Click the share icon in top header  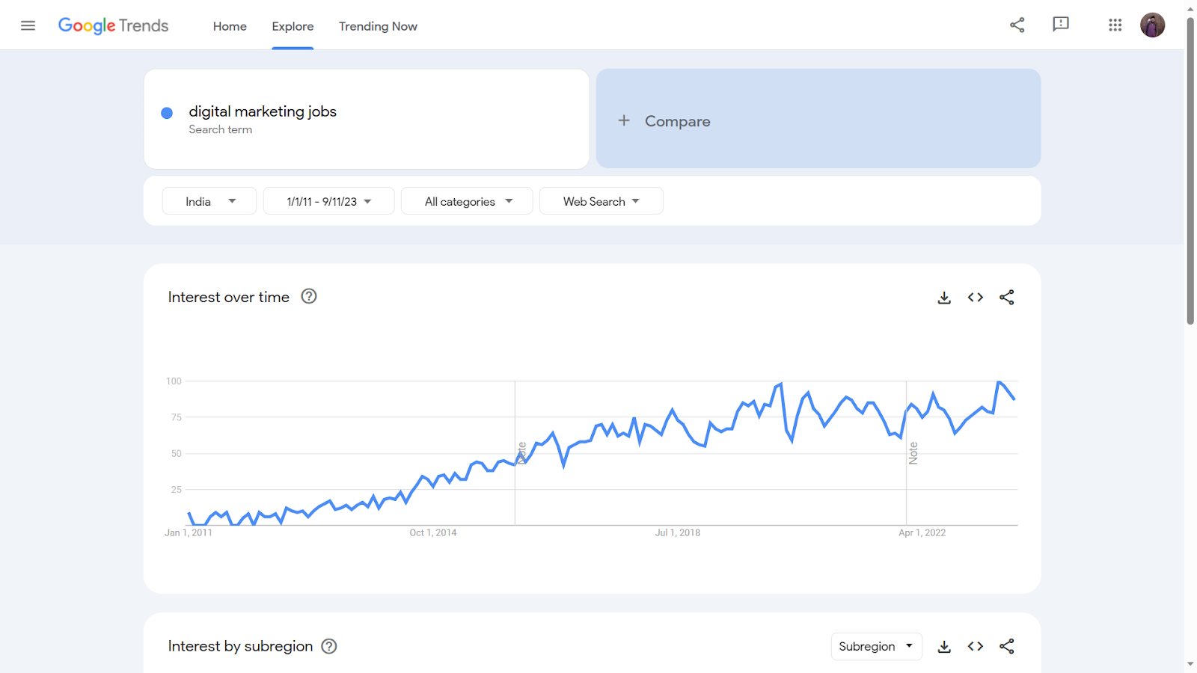[1017, 25]
